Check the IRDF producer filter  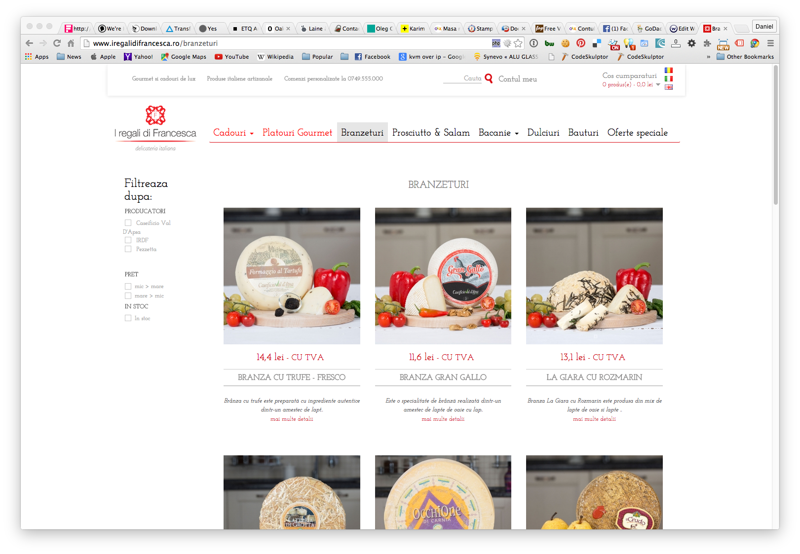(128, 240)
